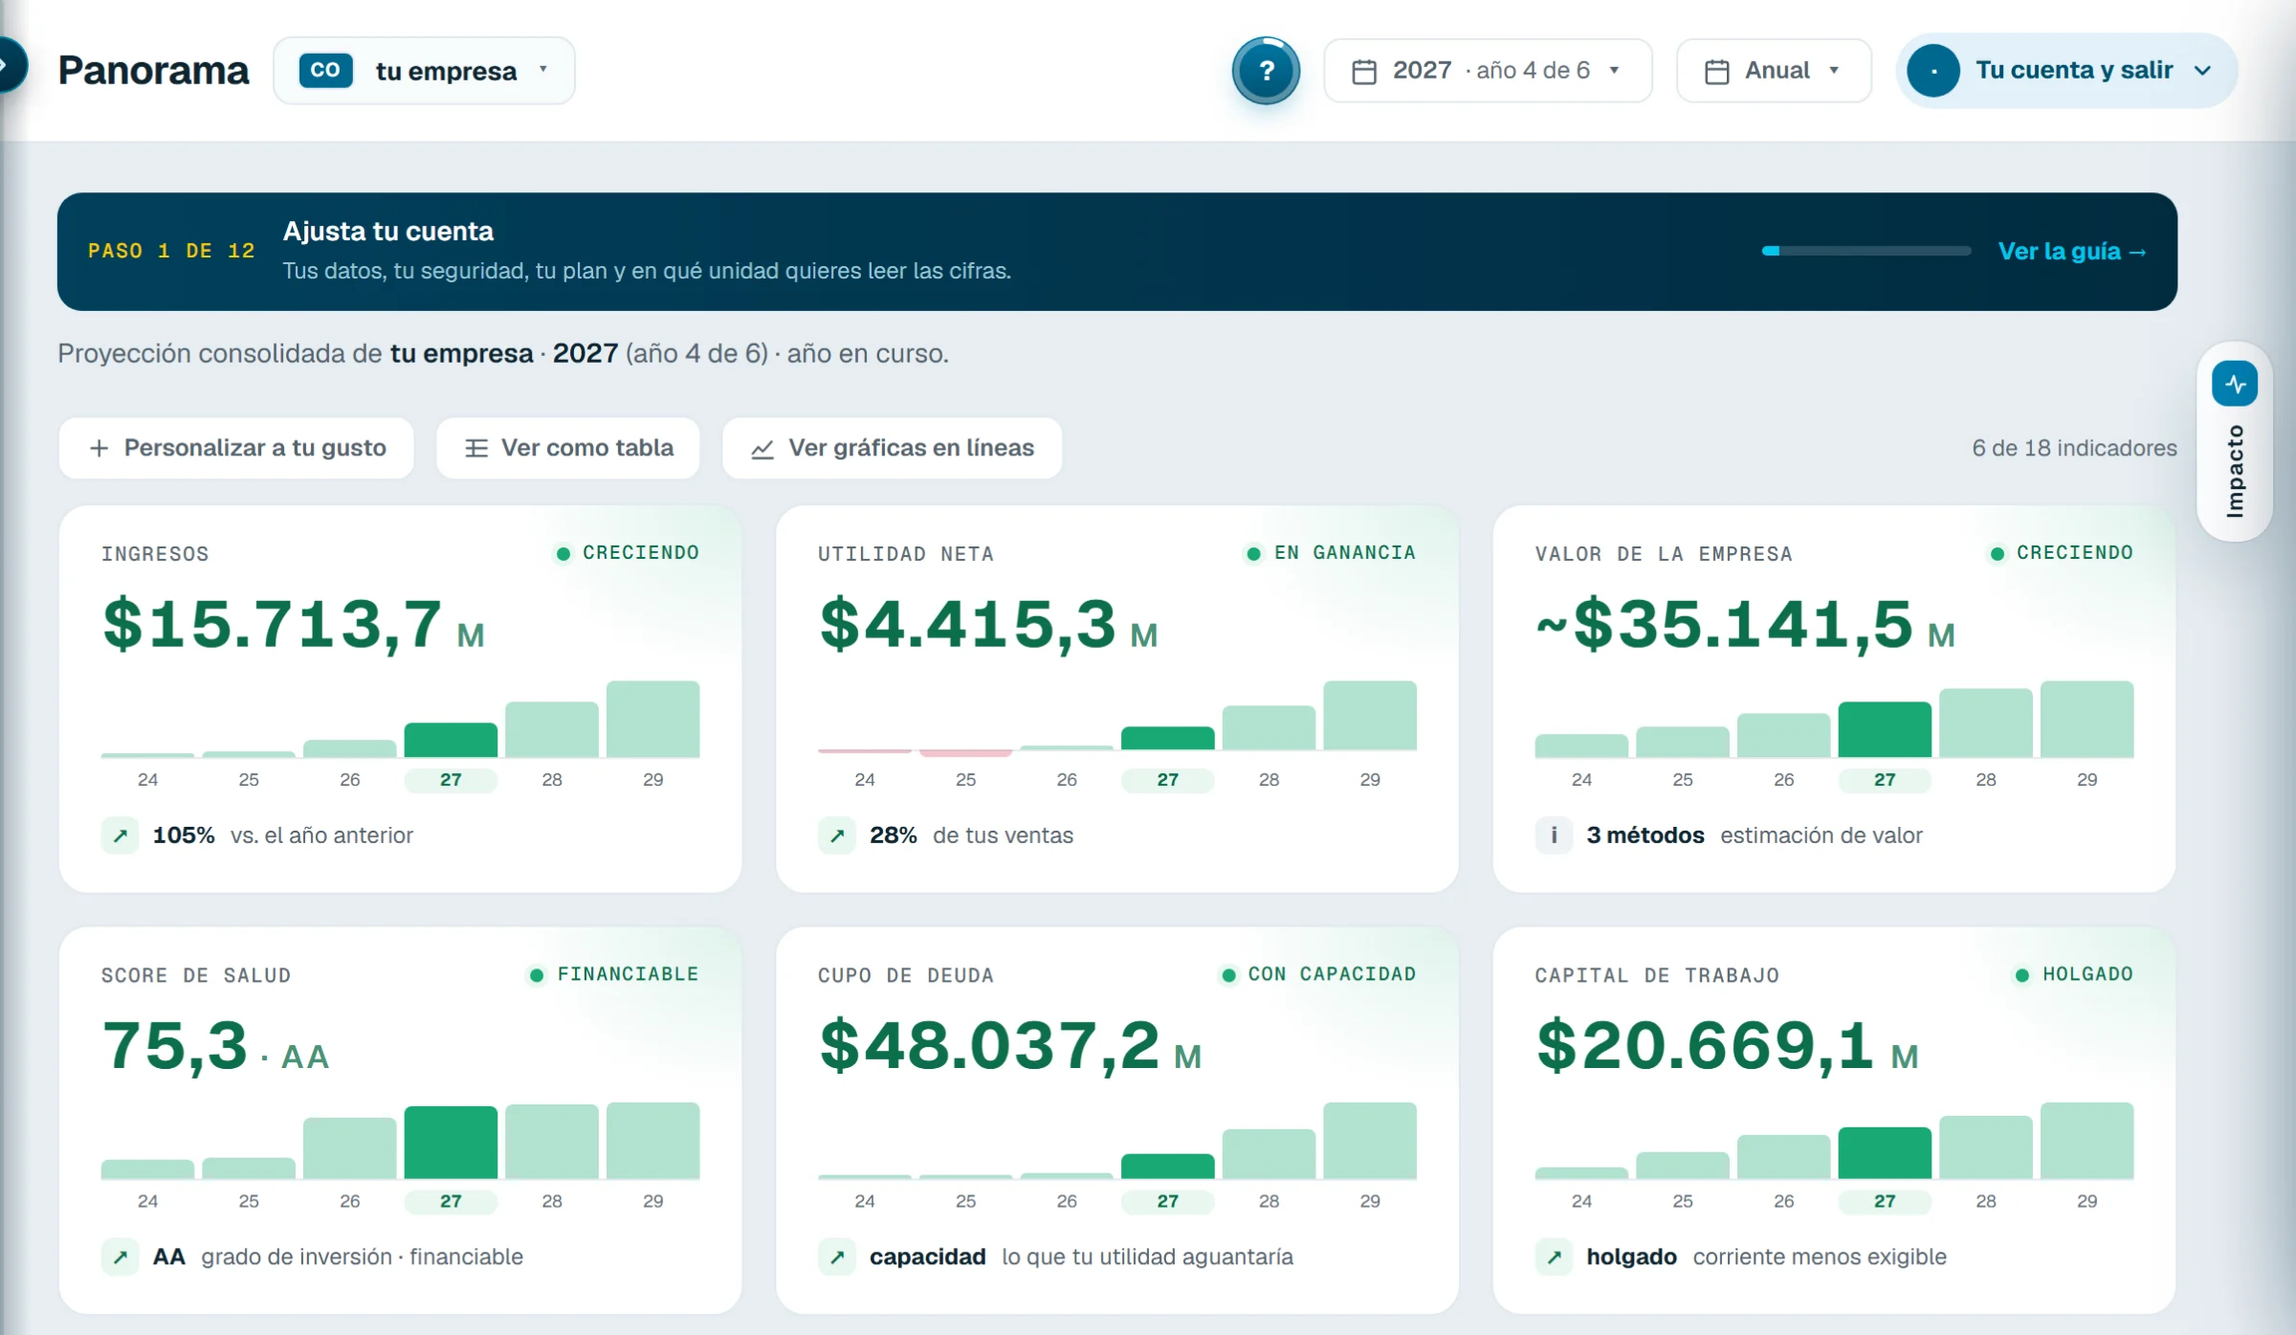Click Personalizar a tu gusto
Image resolution: width=2296 pixels, height=1335 pixels.
(236, 448)
